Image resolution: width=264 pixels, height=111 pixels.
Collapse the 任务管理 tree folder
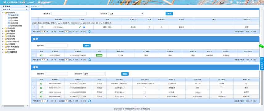coord(3,13)
